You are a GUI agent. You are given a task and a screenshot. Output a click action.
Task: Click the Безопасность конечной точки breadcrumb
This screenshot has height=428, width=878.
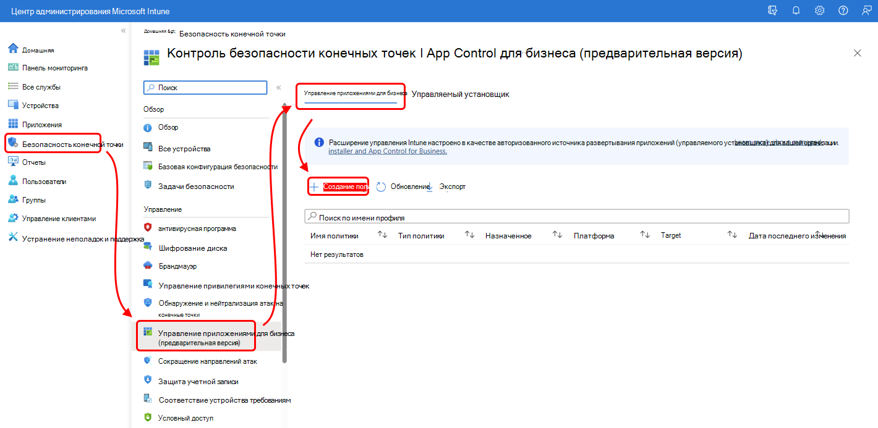point(232,34)
